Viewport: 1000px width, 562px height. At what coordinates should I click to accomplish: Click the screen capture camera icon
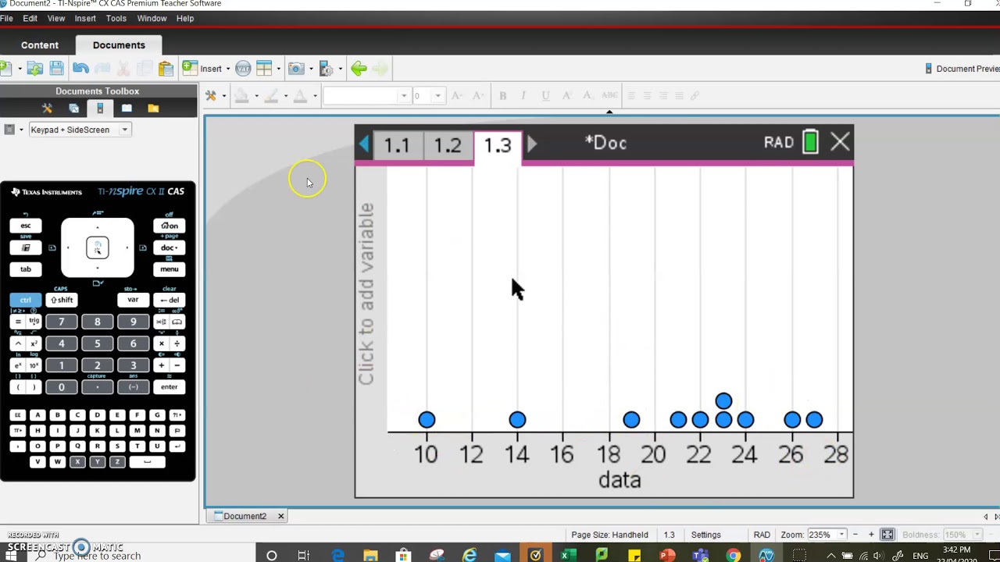(296, 69)
